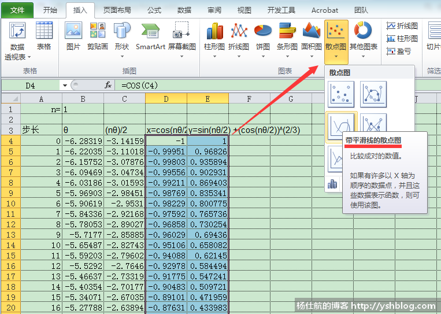The image size is (441, 314).
Task: Open the Name Box dropdown arrow
Action: point(65,85)
